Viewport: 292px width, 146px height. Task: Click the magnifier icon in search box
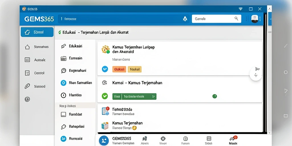coord(236,19)
